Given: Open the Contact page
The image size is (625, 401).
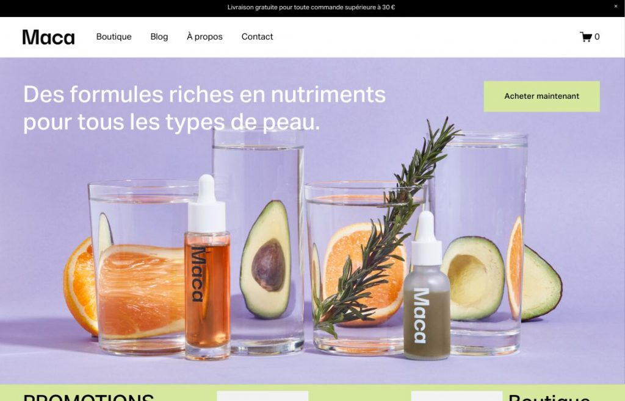Looking at the screenshot, I should 257,37.
